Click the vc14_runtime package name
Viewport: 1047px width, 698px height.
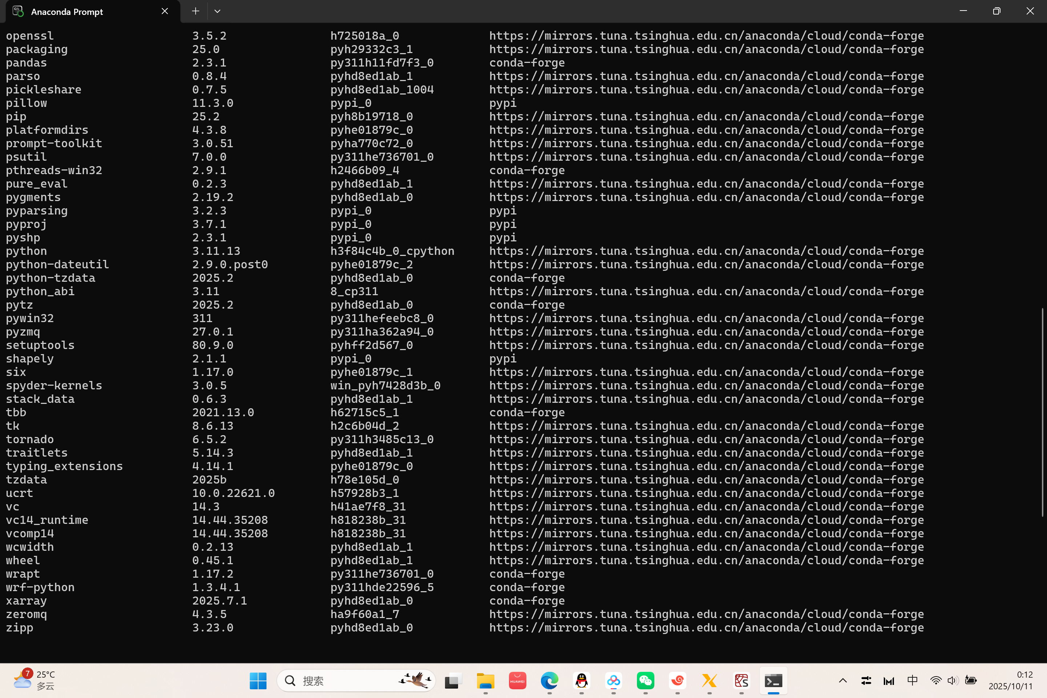tap(47, 520)
